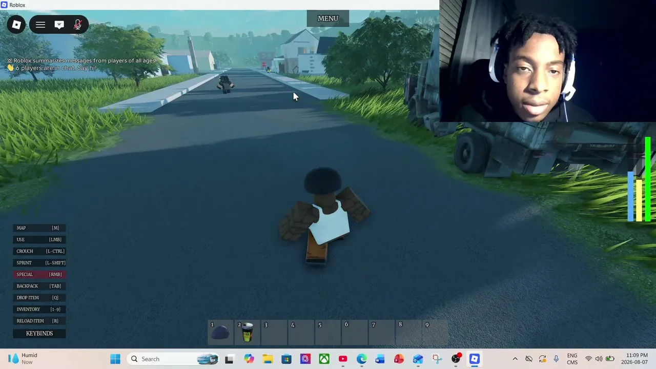Viewport: 656px width, 369px height.
Task: Click the INVENTORY [1-9] keybind row
Action: [39, 309]
